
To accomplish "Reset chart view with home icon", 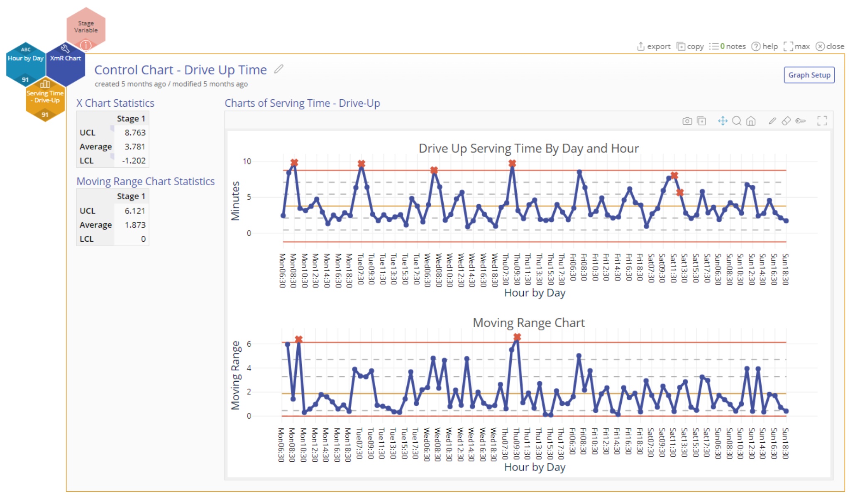I will pos(751,121).
